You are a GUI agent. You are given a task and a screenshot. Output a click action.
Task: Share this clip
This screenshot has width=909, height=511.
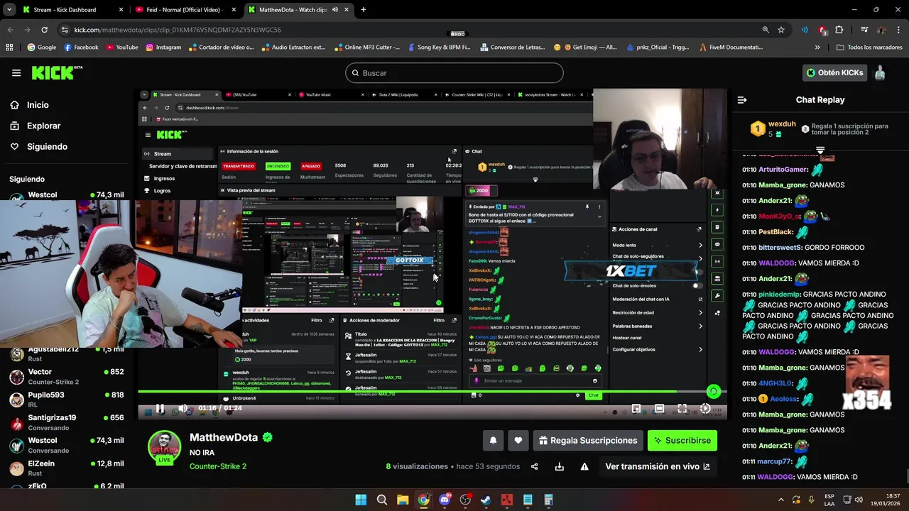[534, 466]
